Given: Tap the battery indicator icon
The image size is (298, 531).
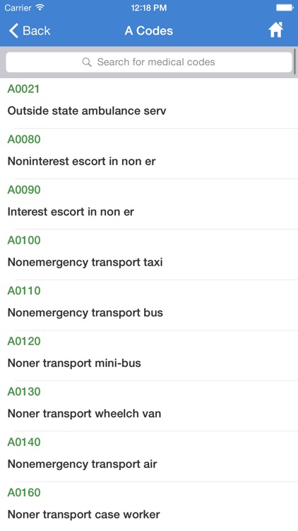Looking at the screenshot, I should (285, 8).
